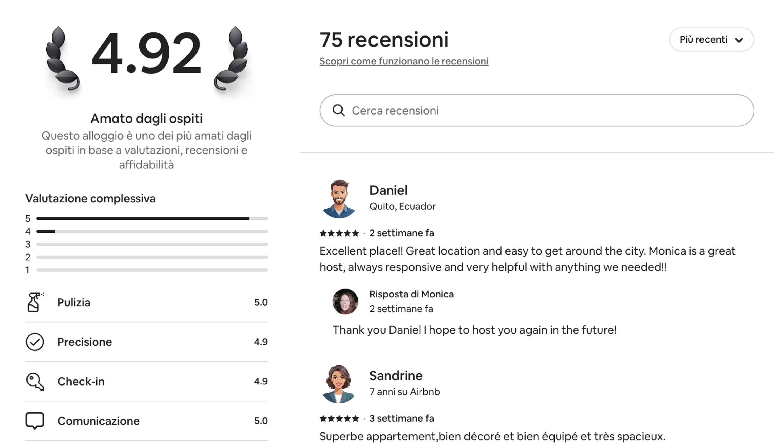Click the Check-in key icon
Screen dimensions: 777x446
[35, 381]
